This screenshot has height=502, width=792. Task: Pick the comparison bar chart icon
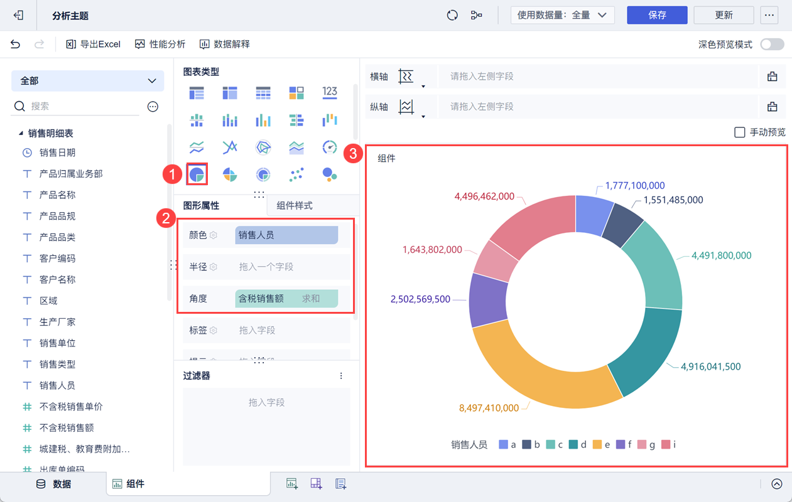click(x=296, y=120)
